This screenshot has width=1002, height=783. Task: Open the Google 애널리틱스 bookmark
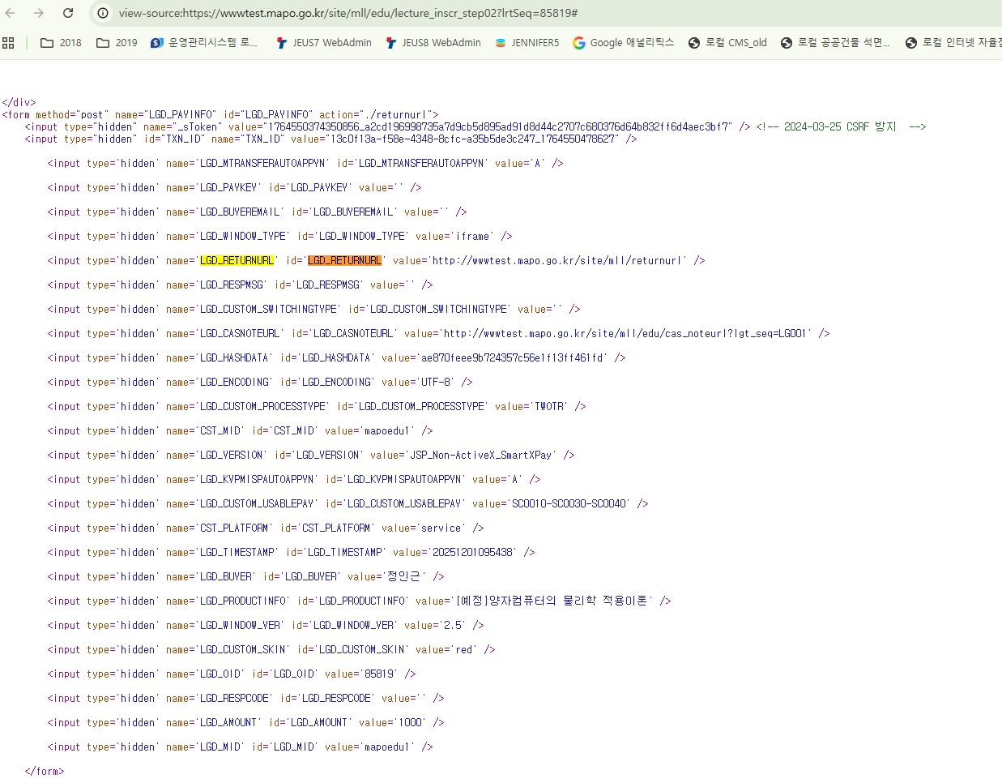pyautogui.click(x=623, y=43)
